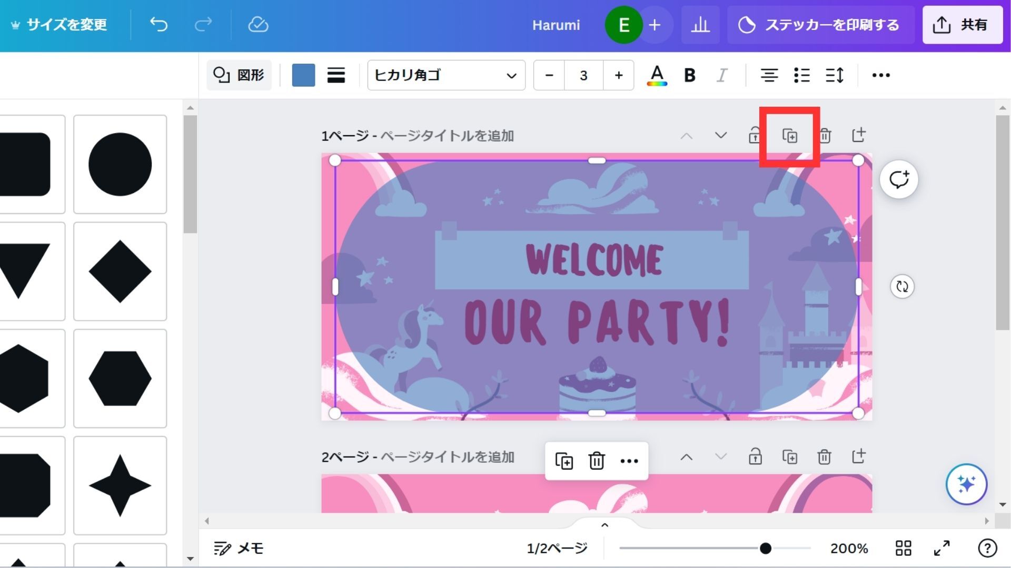The height and width of the screenshot is (568, 1011).
Task: Duplicate page 2 from page header
Action: (790, 457)
